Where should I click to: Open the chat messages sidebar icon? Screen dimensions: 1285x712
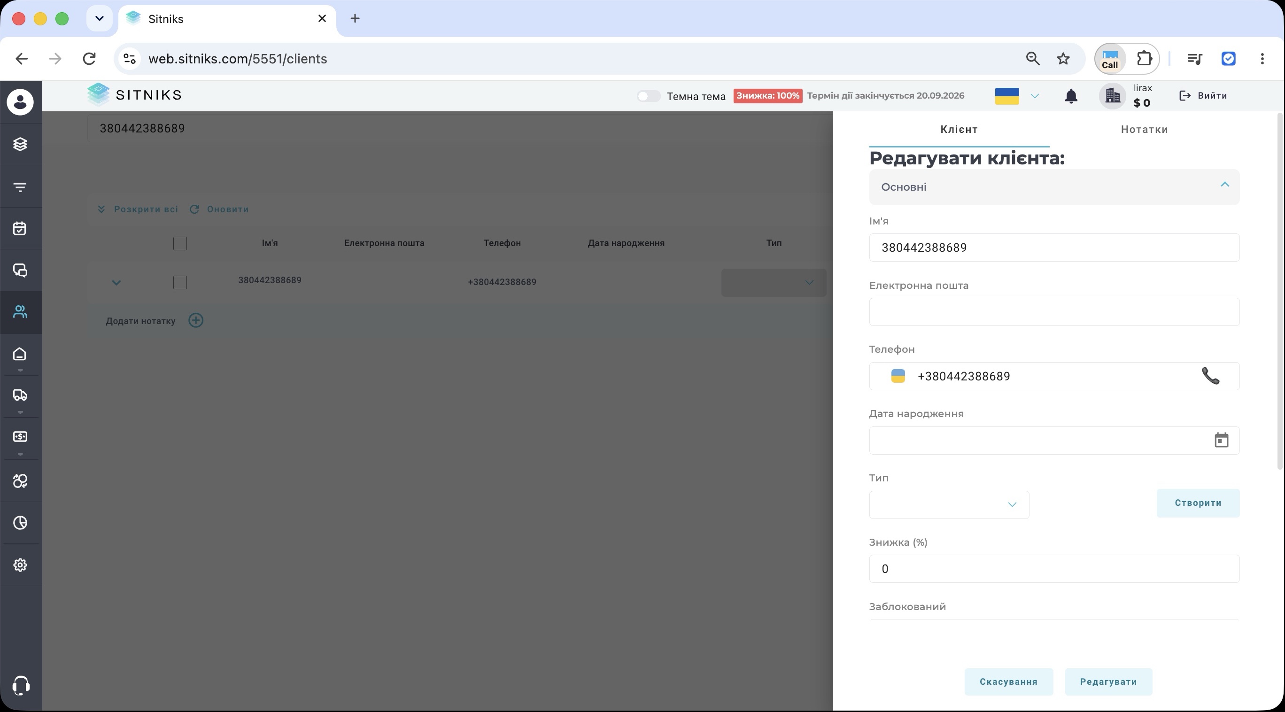pyautogui.click(x=20, y=271)
